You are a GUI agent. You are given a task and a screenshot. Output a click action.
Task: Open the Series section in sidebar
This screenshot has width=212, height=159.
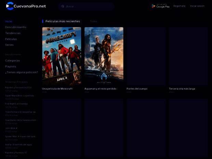(9, 45)
